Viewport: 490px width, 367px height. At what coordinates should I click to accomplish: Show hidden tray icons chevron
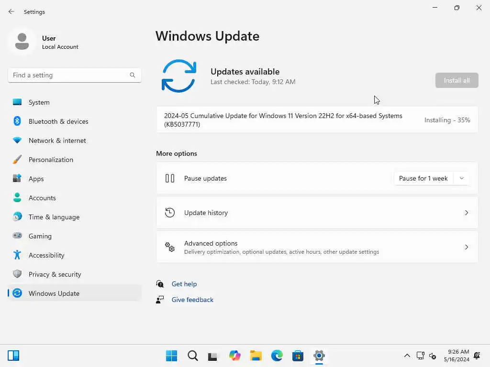407,356
